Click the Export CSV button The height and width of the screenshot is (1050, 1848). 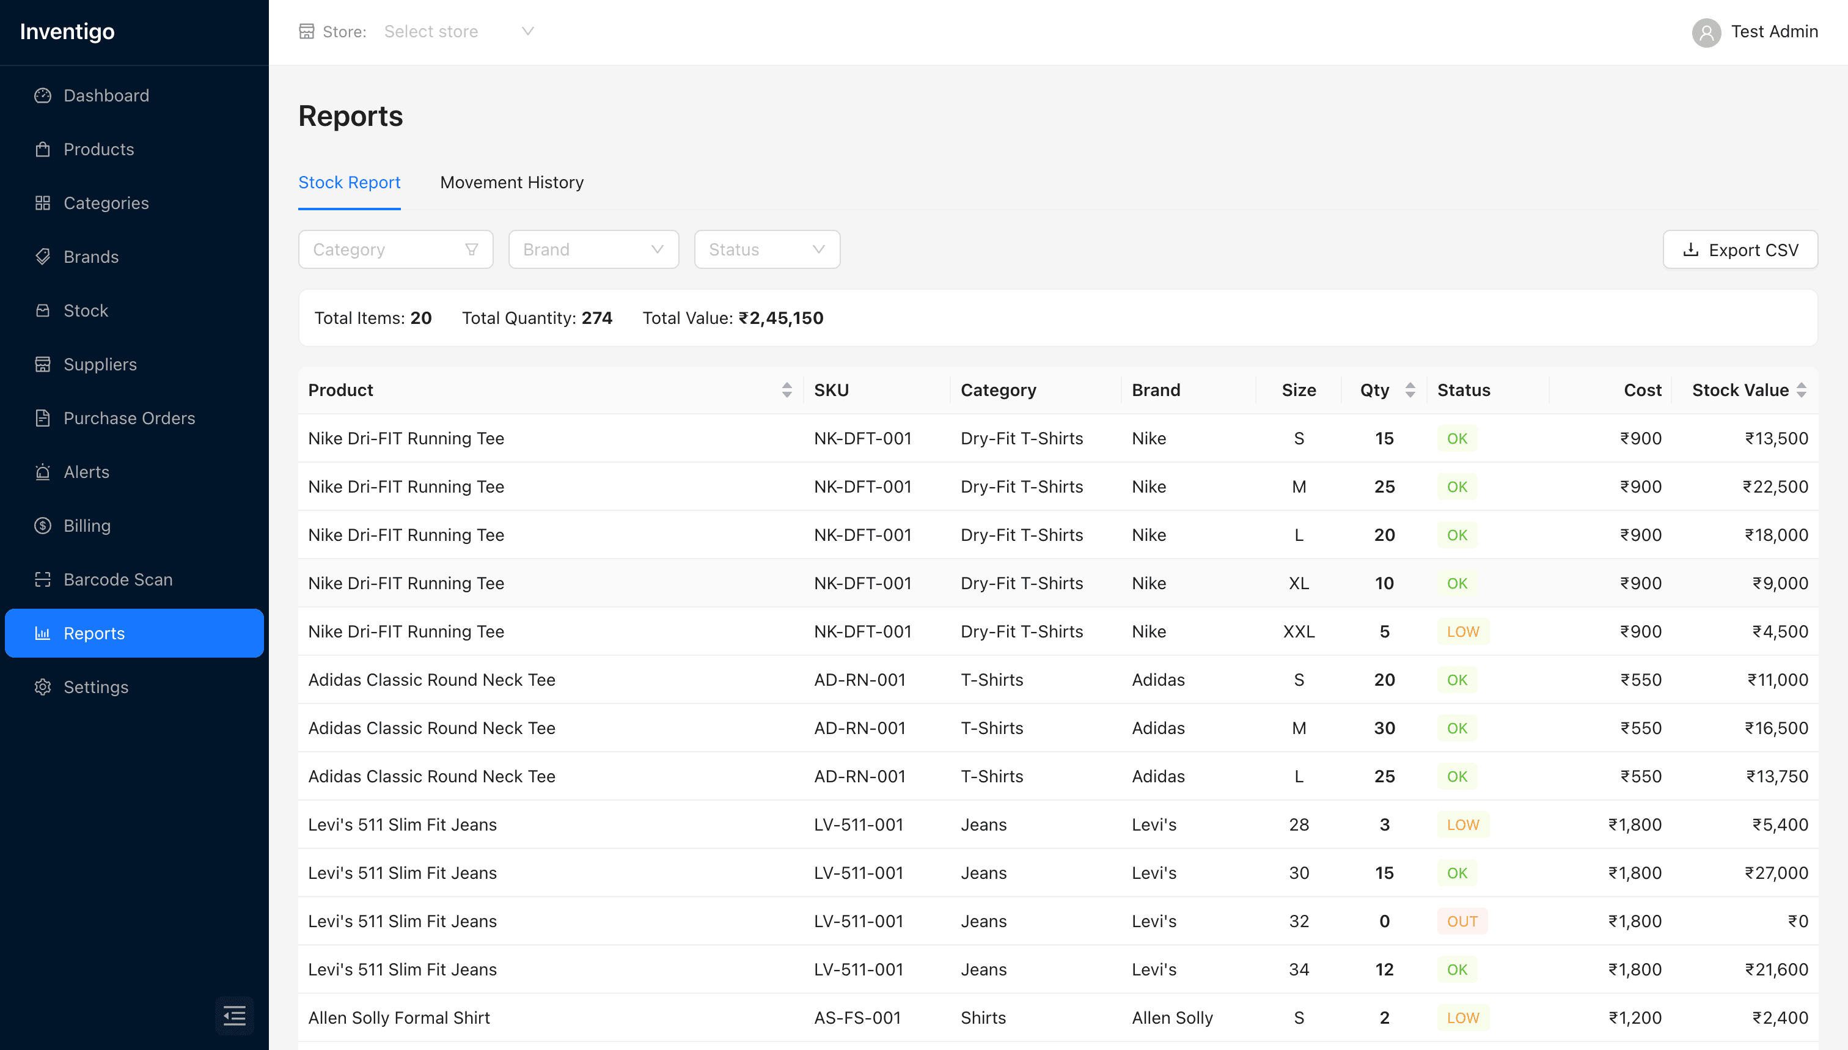click(1740, 249)
